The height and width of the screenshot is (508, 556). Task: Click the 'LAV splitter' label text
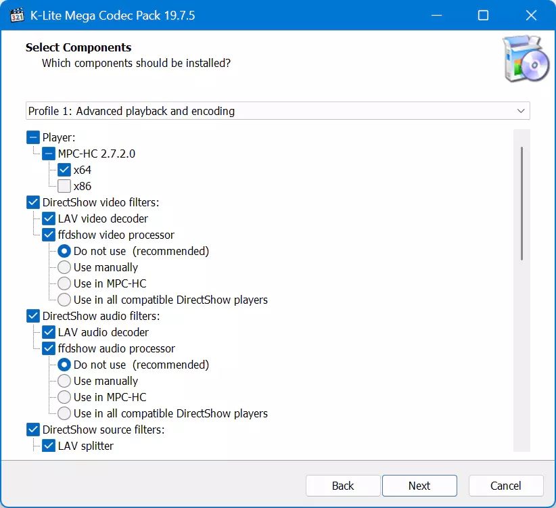point(86,446)
